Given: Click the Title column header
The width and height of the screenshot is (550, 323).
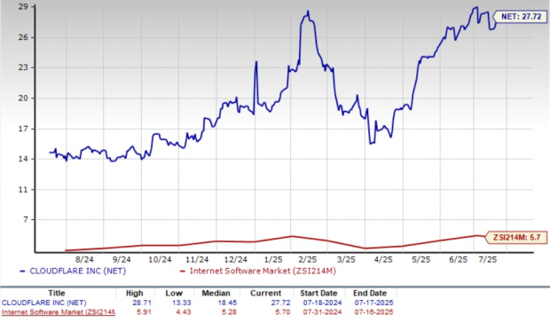Looking at the screenshot, I should [x=57, y=293].
